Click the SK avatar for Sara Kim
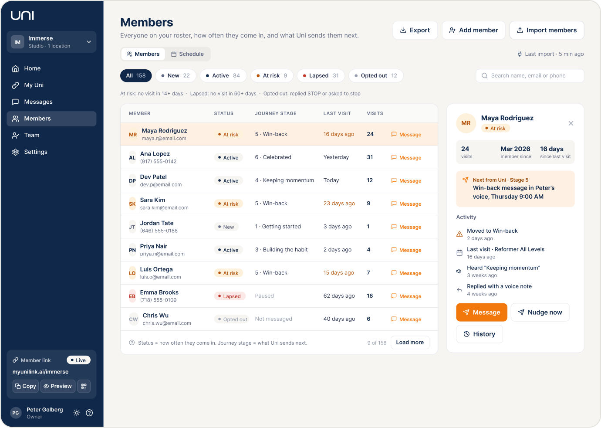This screenshot has height=428, width=601. [132, 204]
